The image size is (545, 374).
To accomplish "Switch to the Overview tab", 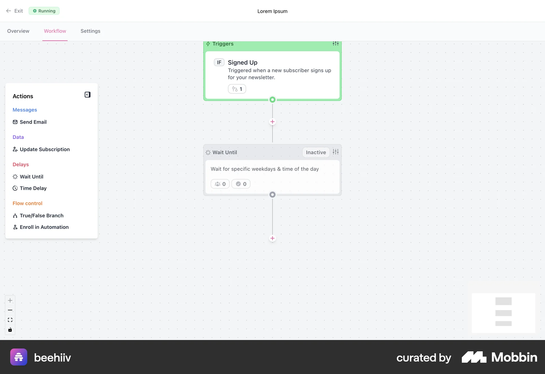I will click(18, 31).
